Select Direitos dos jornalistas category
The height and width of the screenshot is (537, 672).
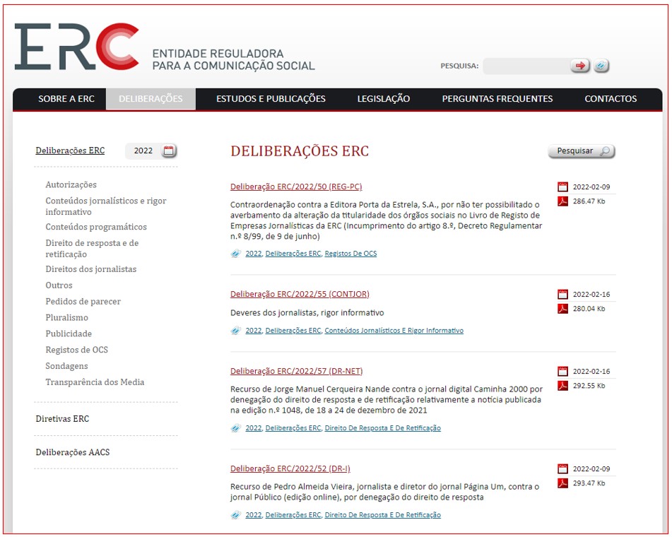tap(91, 269)
